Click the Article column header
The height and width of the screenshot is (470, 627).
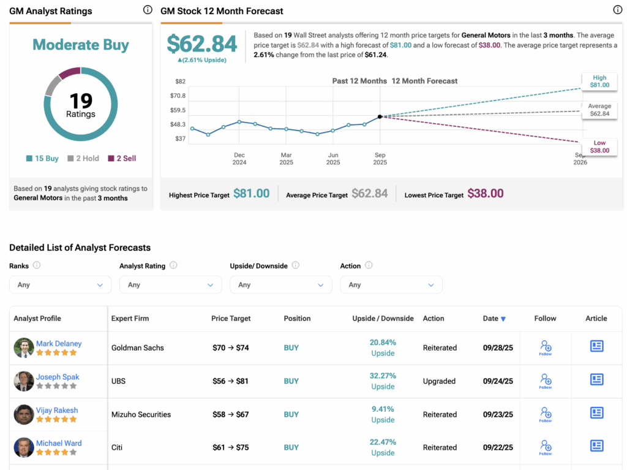(x=596, y=318)
